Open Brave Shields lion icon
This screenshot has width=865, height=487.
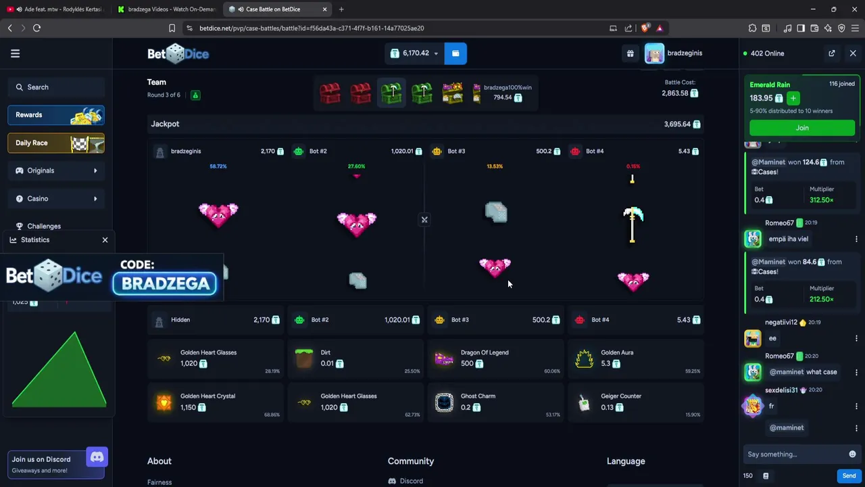point(645,28)
